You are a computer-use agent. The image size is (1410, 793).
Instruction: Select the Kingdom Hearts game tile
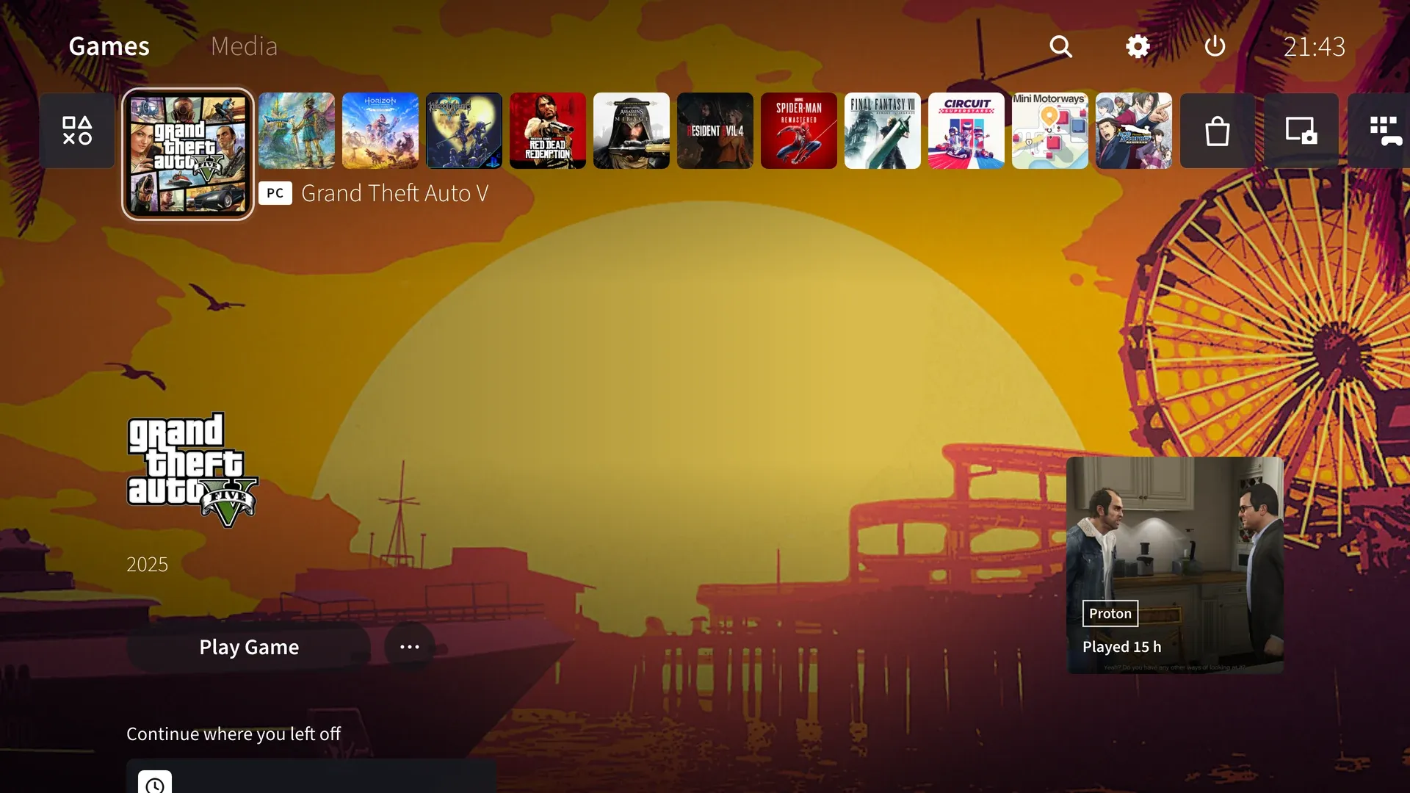click(464, 131)
